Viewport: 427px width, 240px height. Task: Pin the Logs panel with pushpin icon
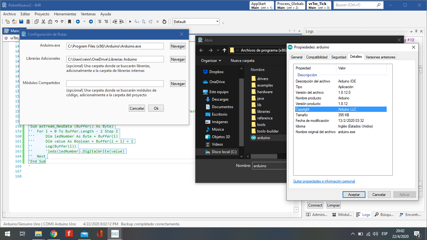(x=416, y=32)
